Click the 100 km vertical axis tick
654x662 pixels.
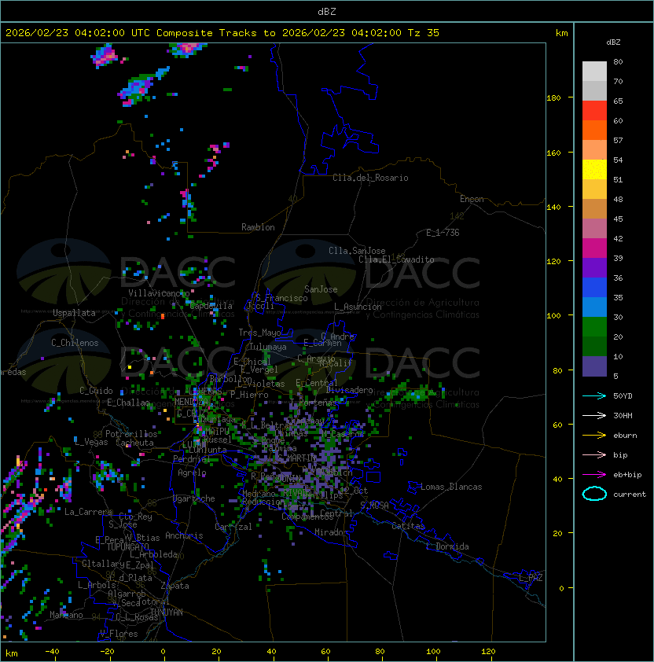553,316
